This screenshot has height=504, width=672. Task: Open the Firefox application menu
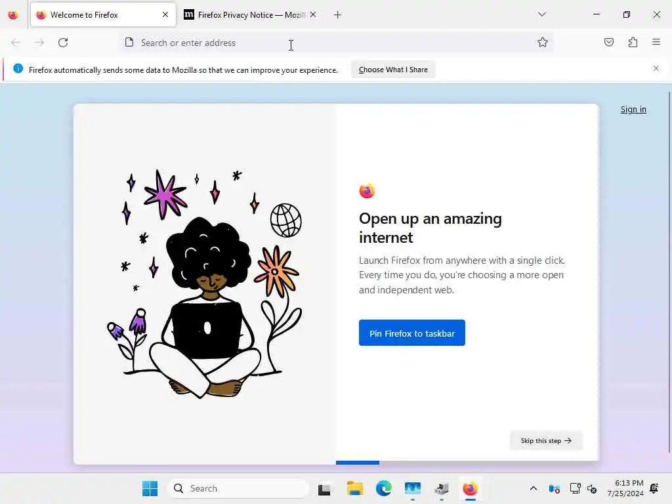[656, 42]
